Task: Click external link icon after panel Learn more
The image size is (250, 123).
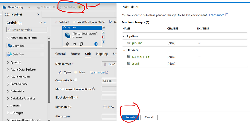Action: (227, 15)
